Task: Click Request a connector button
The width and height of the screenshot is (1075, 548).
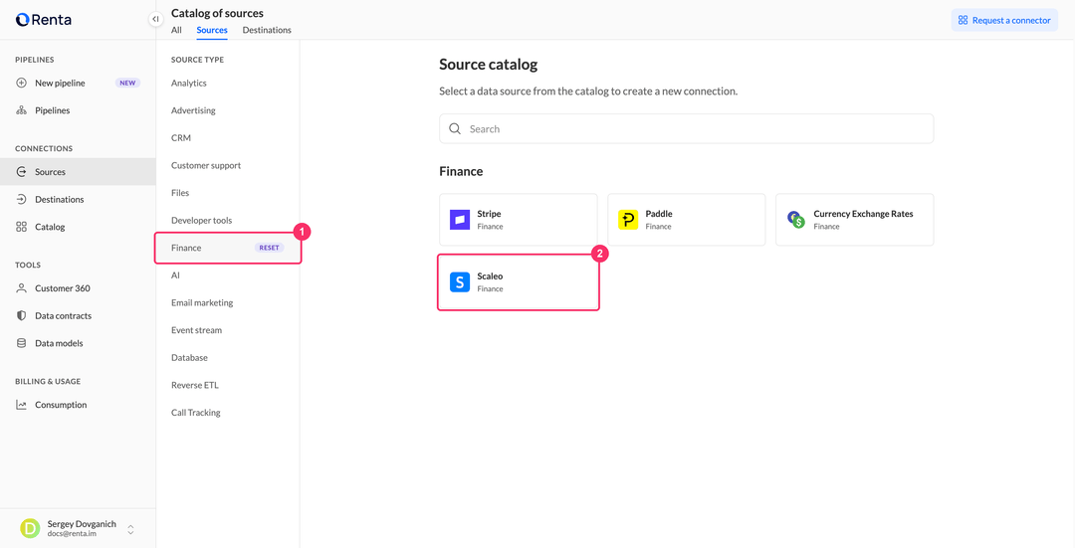Action: [x=1004, y=20]
